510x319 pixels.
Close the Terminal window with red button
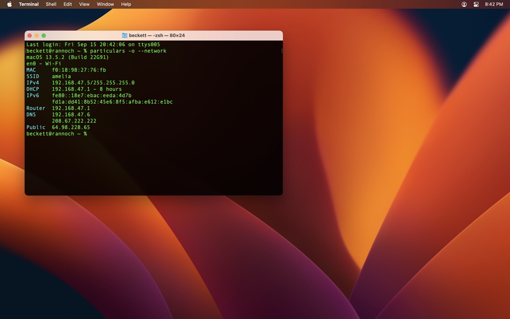[30, 35]
